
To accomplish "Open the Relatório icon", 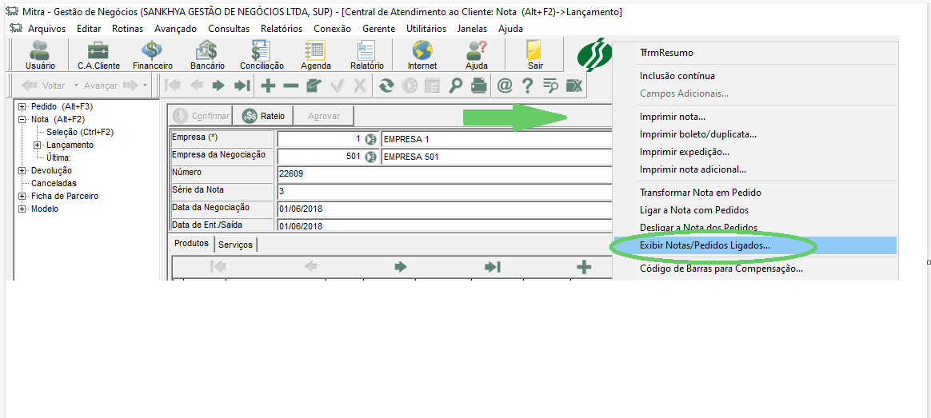I will pos(367,55).
